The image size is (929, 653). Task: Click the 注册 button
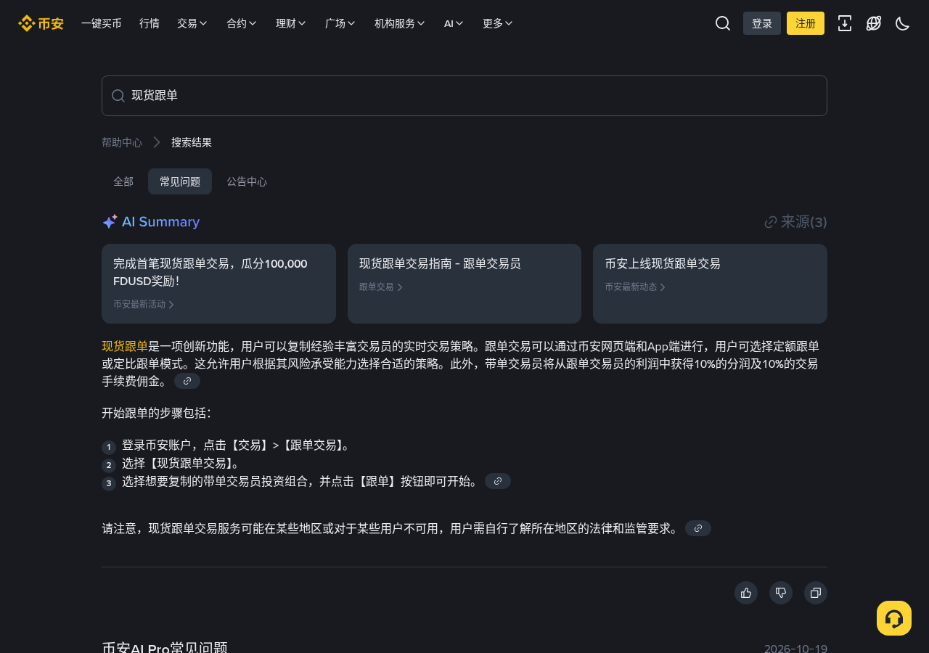pos(806,23)
